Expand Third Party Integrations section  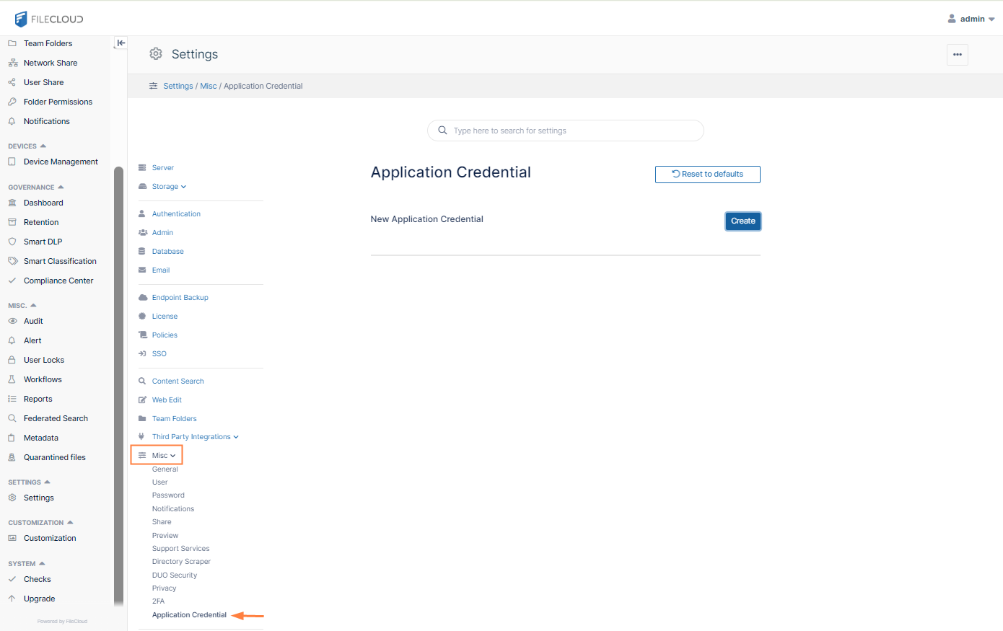click(x=195, y=437)
